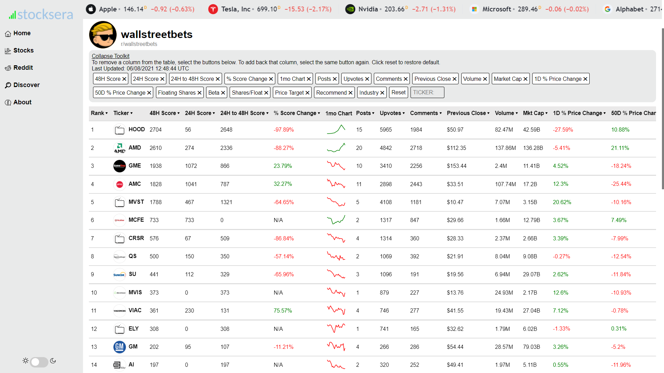Toggle the dark mode switch

39,362
